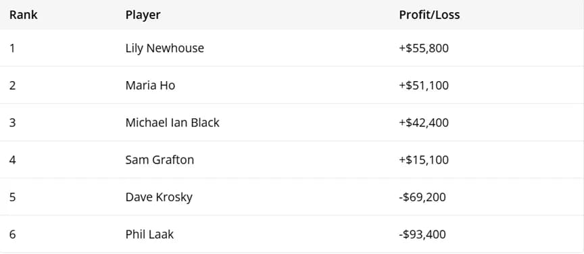Select the name Michael Ian Black
Image resolution: width=584 pixels, height=254 pixels.
172,123
